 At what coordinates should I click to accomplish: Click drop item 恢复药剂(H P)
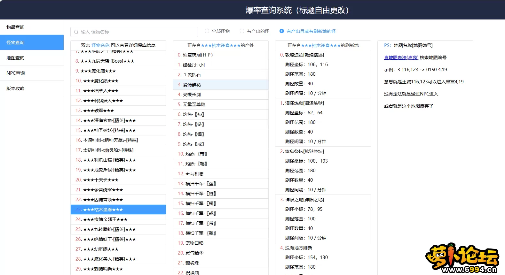coord(221,55)
